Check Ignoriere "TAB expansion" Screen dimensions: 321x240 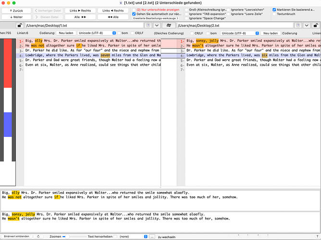tap(186, 14)
